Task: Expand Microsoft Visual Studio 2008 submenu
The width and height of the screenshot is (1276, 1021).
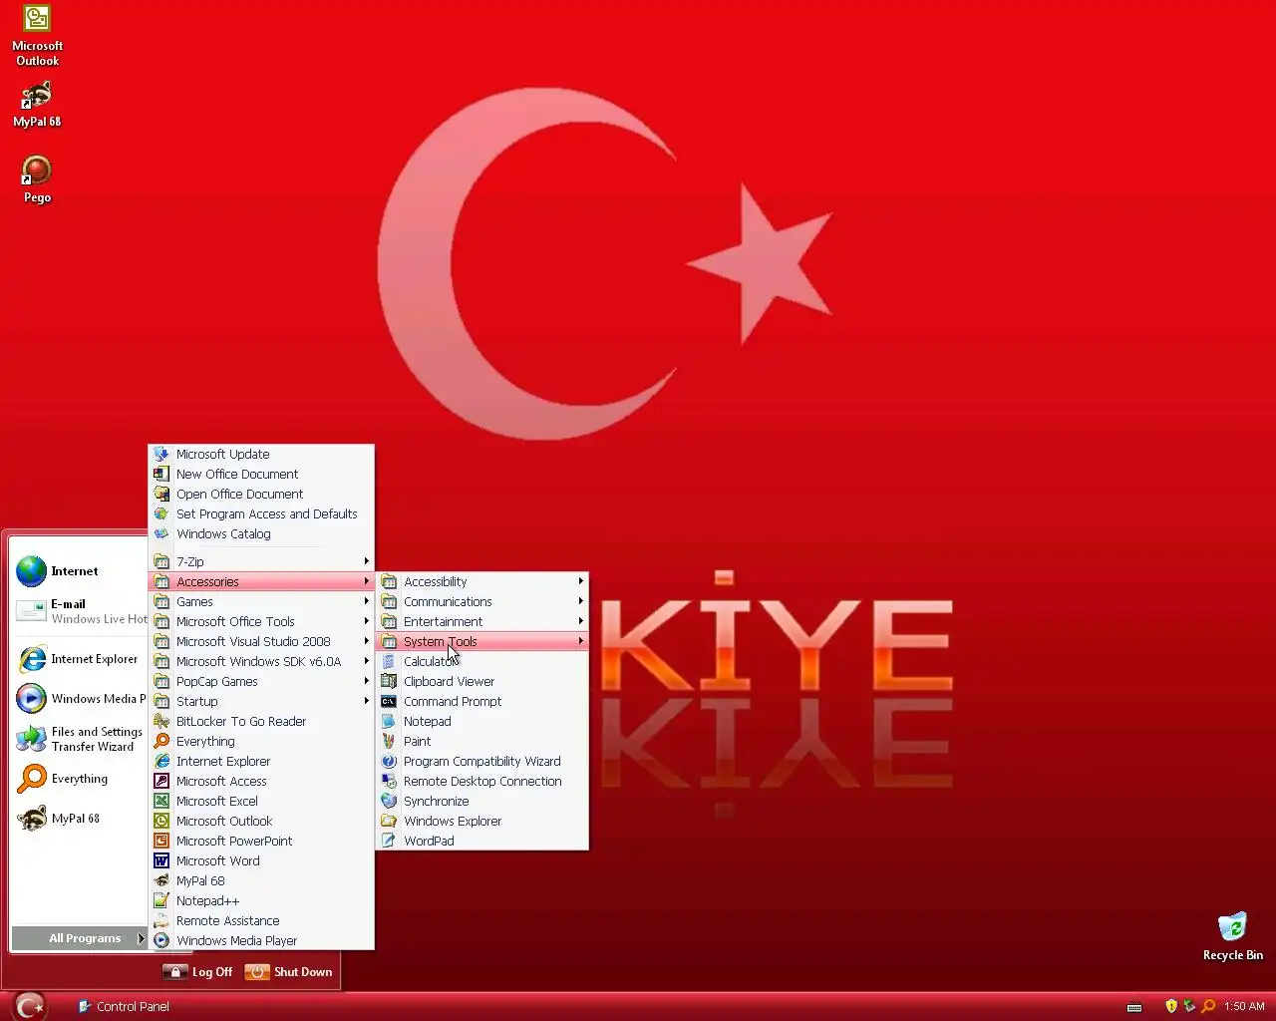Action: point(261,641)
